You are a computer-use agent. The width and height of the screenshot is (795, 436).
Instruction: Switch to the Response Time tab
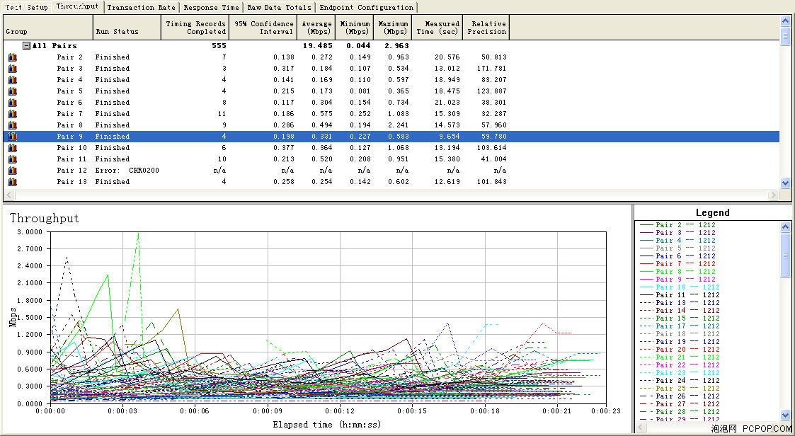click(x=212, y=8)
